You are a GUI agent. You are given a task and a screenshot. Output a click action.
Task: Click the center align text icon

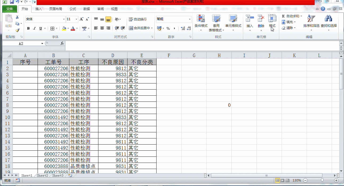[x=102, y=28]
